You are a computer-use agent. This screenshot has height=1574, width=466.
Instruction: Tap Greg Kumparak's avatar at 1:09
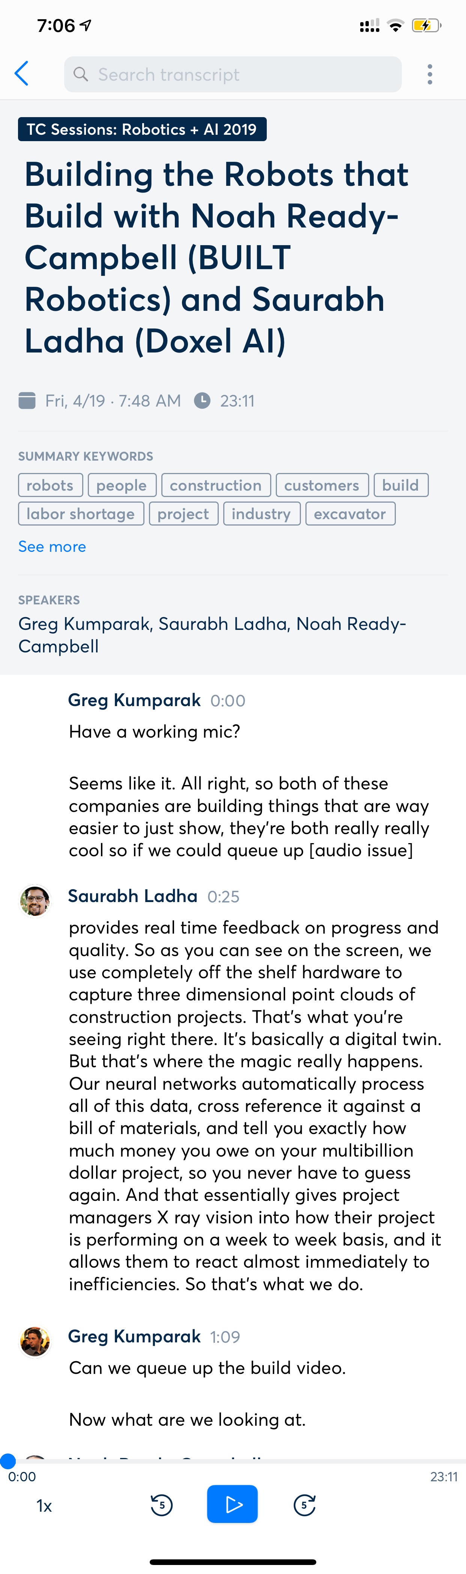pyautogui.click(x=35, y=1341)
